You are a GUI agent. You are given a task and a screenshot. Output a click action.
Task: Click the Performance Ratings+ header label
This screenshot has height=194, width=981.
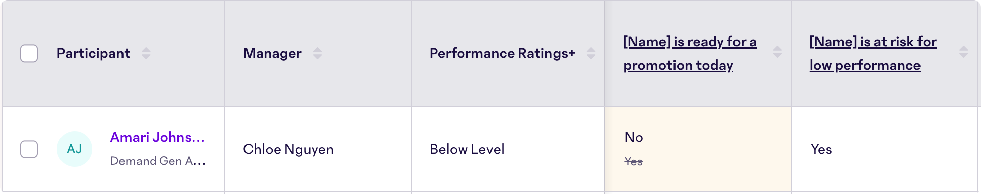[x=502, y=53]
